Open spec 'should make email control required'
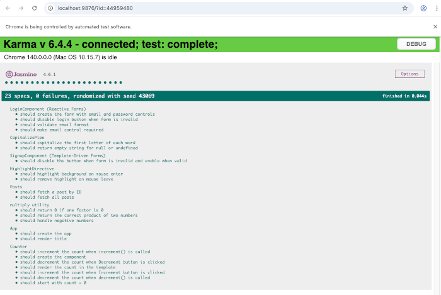Viewport: 441px width, 295px height. pos(62,130)
